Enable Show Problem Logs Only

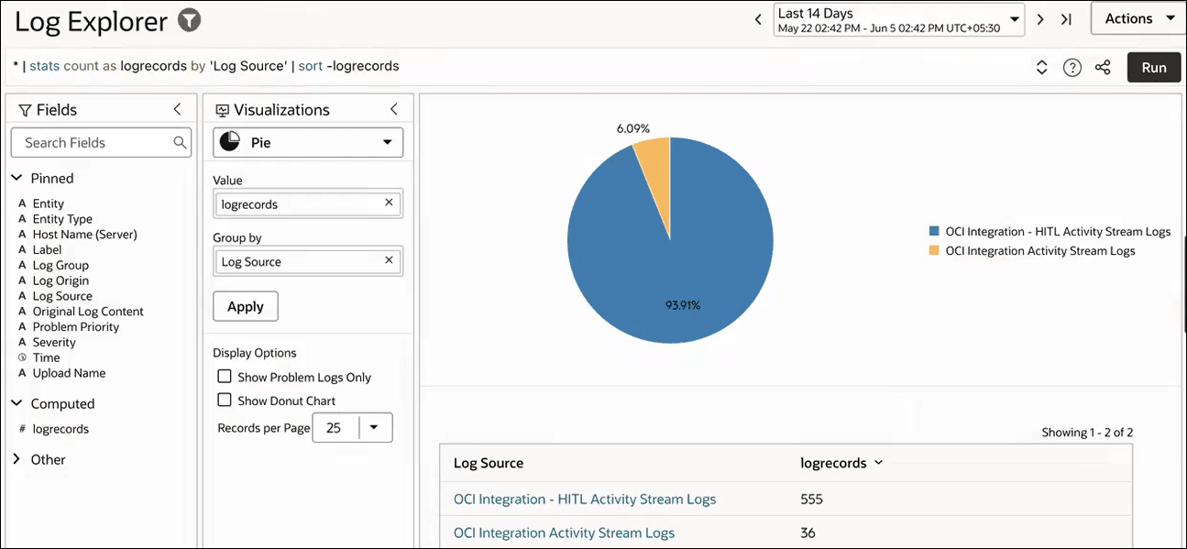pyautogui.click(x=224, y=377)
